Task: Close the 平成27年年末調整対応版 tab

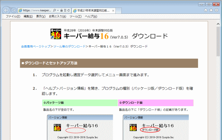Action: pyautogui.click(x=113, y=11)
